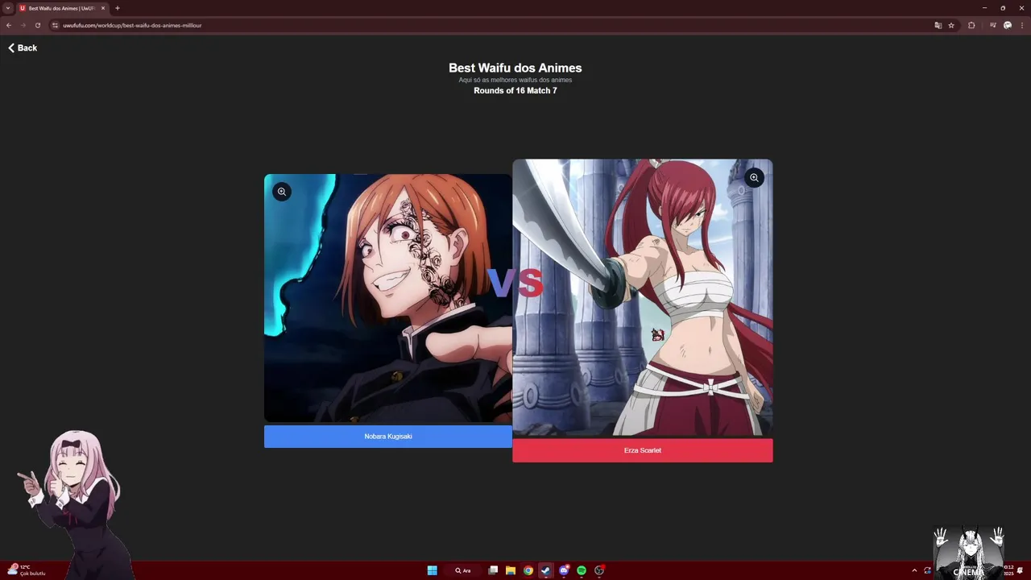Viewport: 1031px width, 580px height.
Task: Click the browser forward arrow
Action: pyautogui.click(x=23, y=25)
